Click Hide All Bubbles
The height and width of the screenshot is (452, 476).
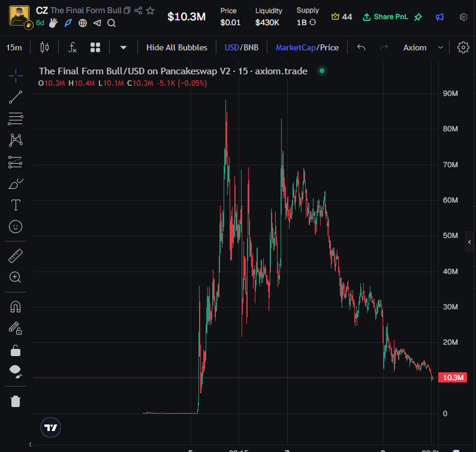[x=176, y=48]
